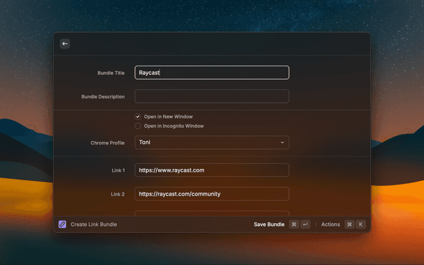Click the Command key icon beside Save Bundle

point(293,225)
